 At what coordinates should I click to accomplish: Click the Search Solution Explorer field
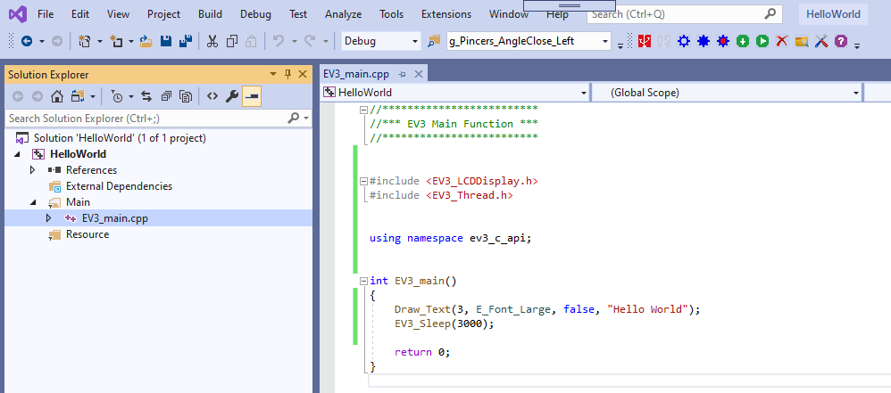159,119
